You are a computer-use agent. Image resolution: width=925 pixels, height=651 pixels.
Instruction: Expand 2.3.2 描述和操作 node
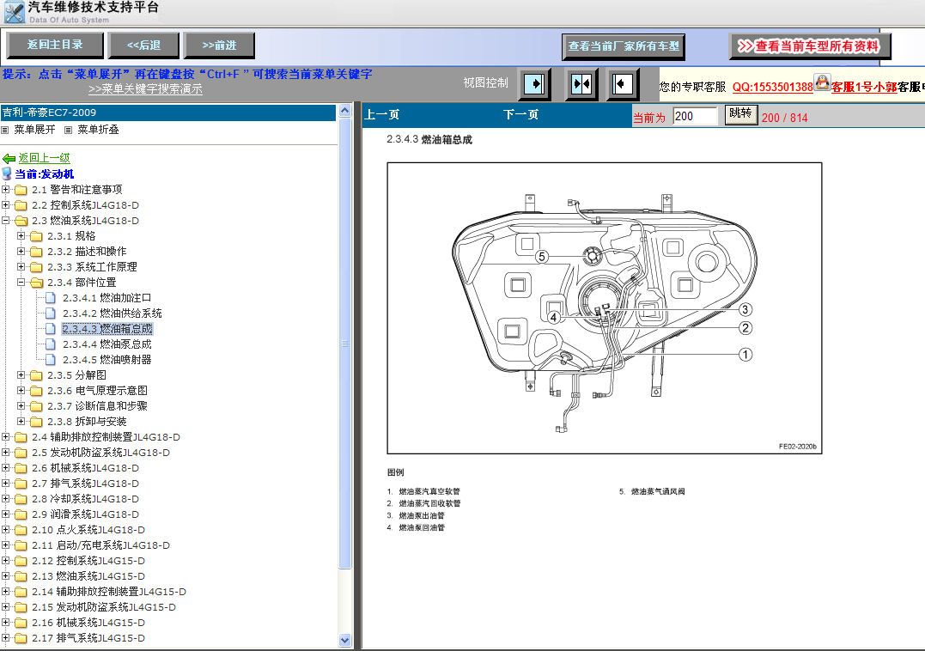(21, 251)
